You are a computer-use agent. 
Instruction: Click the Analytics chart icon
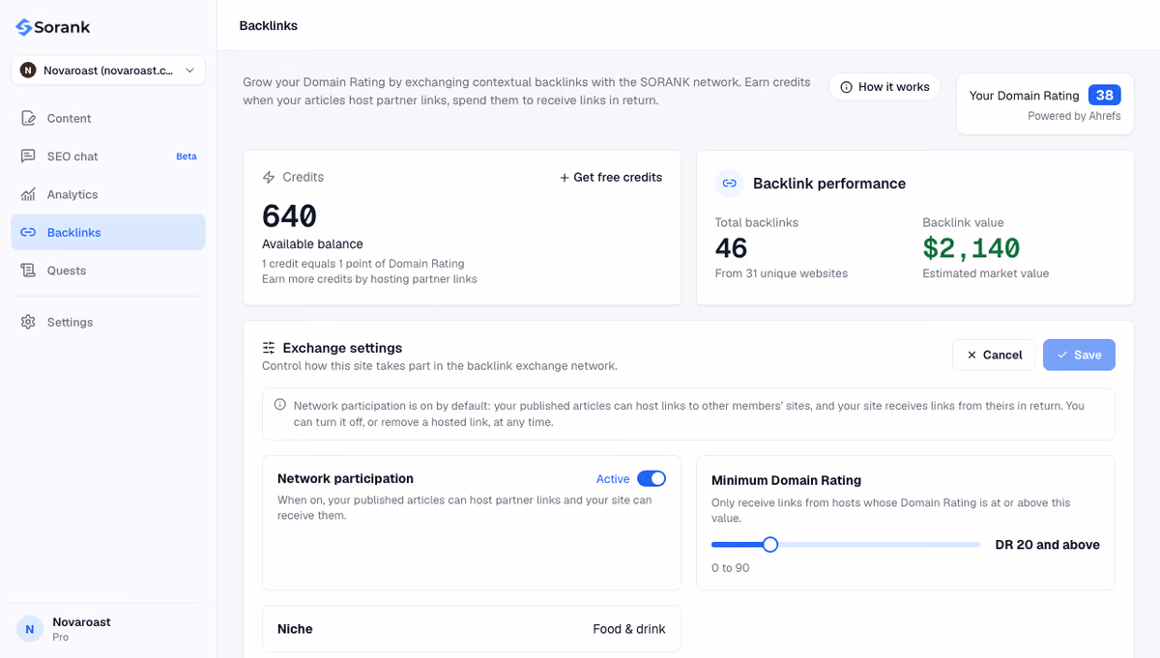28,194
